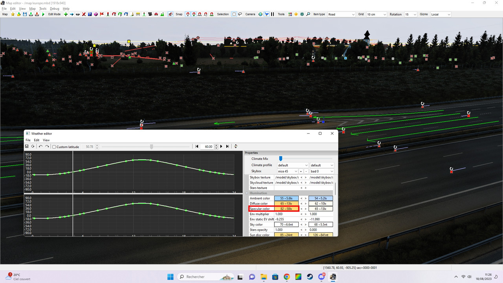The image size is (503, 283).
Task: Select the green plus add-item tool
Action: pyautogui.click(x=66, y=14)
